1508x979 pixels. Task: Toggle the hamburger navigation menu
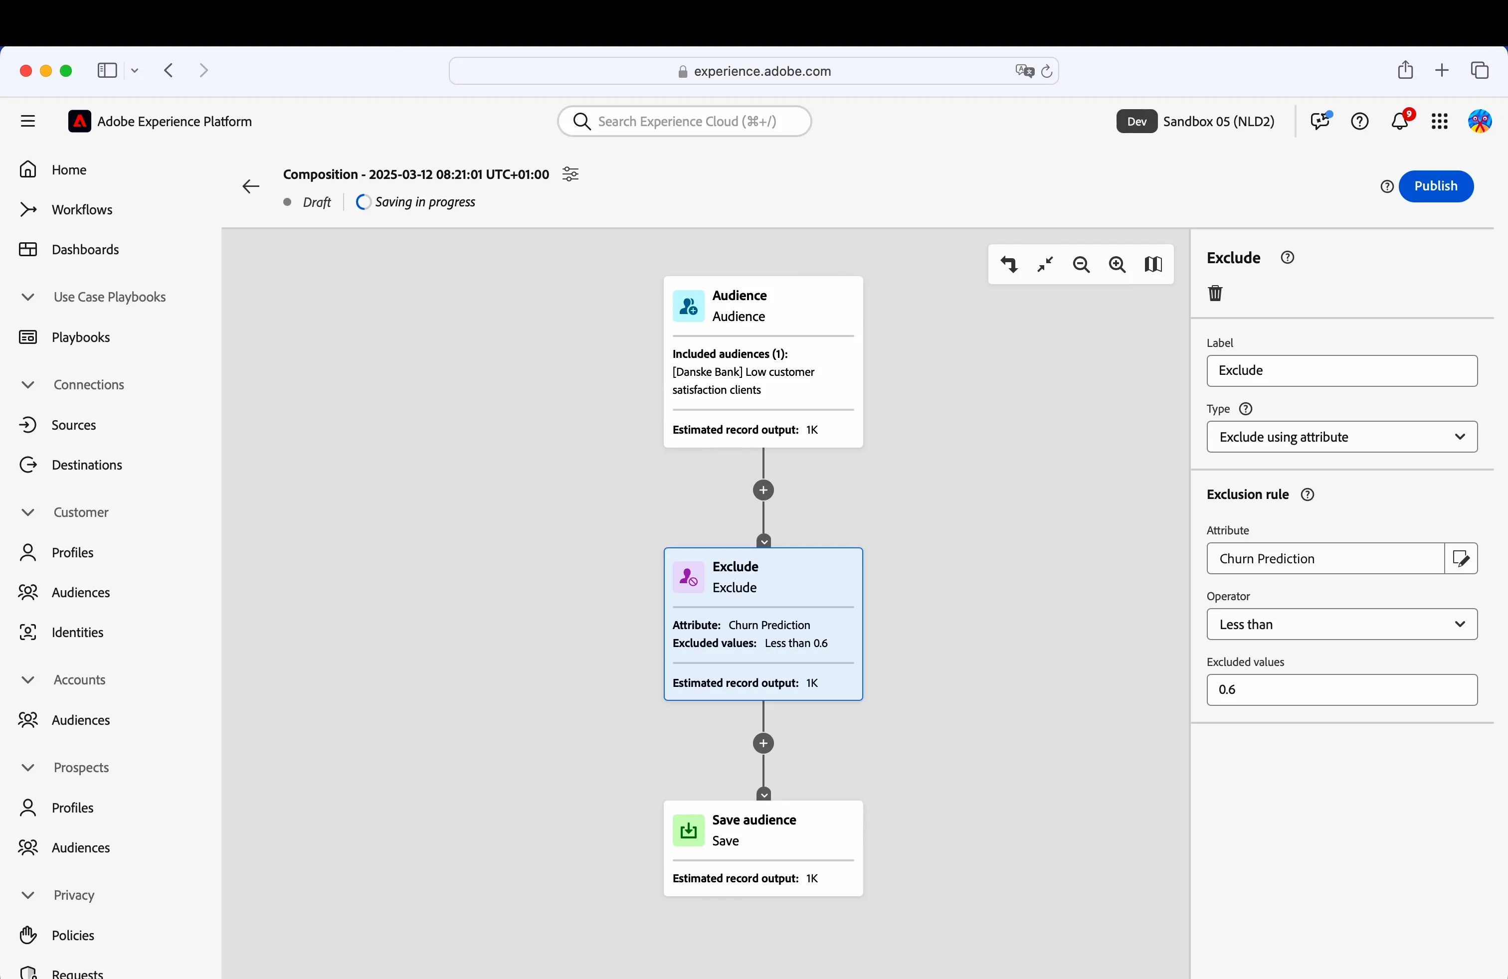[x=28, y=121]
